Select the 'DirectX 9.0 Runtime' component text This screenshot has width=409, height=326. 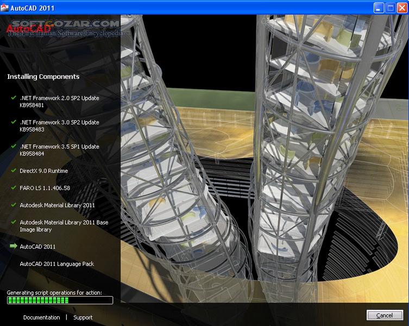(44, 171)
